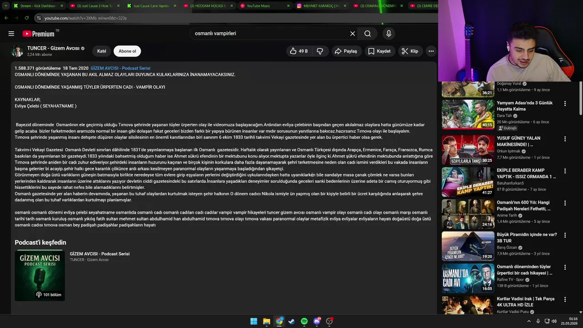Viewport: 583px width, 328px height.
Task: Open video options for Yamyam Adası'nda 3 Günlük
Action: click(565, 104)
